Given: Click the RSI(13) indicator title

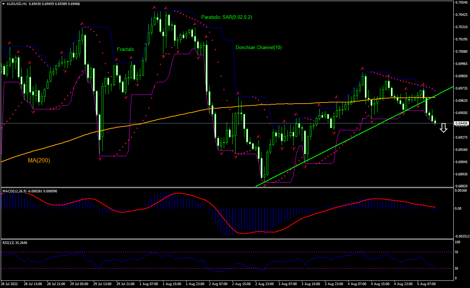Looking at the screenshot, I should tap(9, 243).
